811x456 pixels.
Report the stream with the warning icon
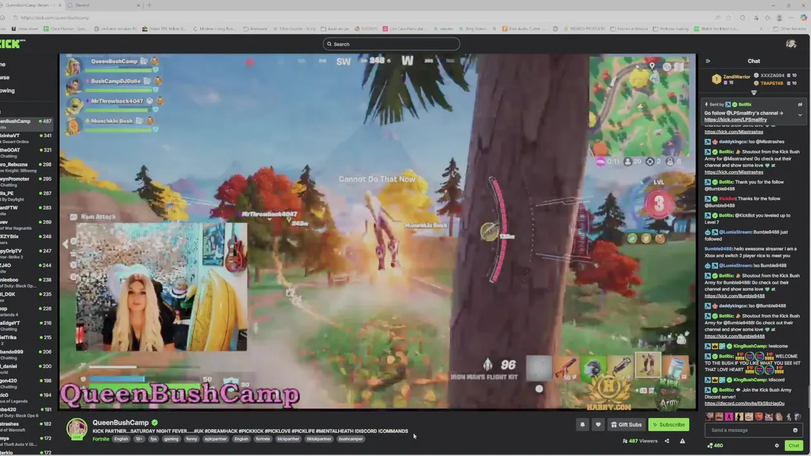tap(682, 441)
